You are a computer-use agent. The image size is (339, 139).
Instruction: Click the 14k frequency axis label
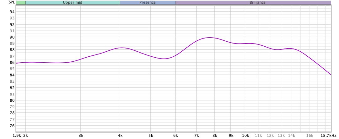click(x=291, y=135)
